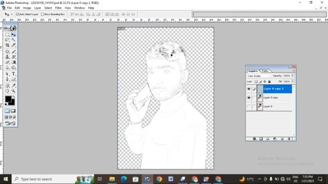The image size is (328, 184).
Task: Open the tool preset picker arrow
Action: (12, 14)
